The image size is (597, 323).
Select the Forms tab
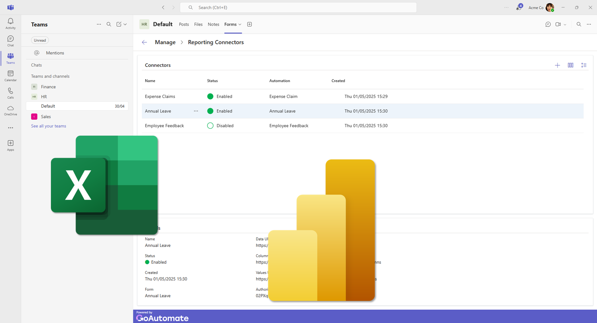click(x=231, y=24)
